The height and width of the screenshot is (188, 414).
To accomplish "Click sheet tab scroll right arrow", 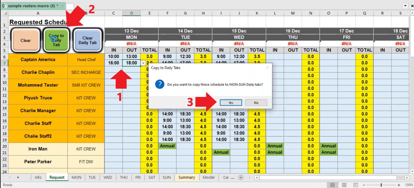I will (x=18, y=177).
